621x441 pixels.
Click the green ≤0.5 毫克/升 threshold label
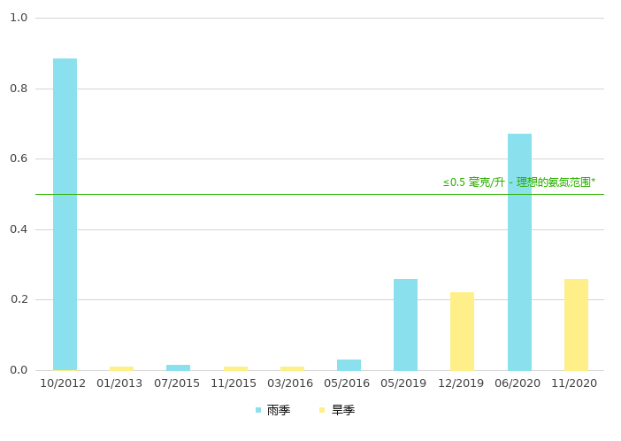[x=519, y=182]
